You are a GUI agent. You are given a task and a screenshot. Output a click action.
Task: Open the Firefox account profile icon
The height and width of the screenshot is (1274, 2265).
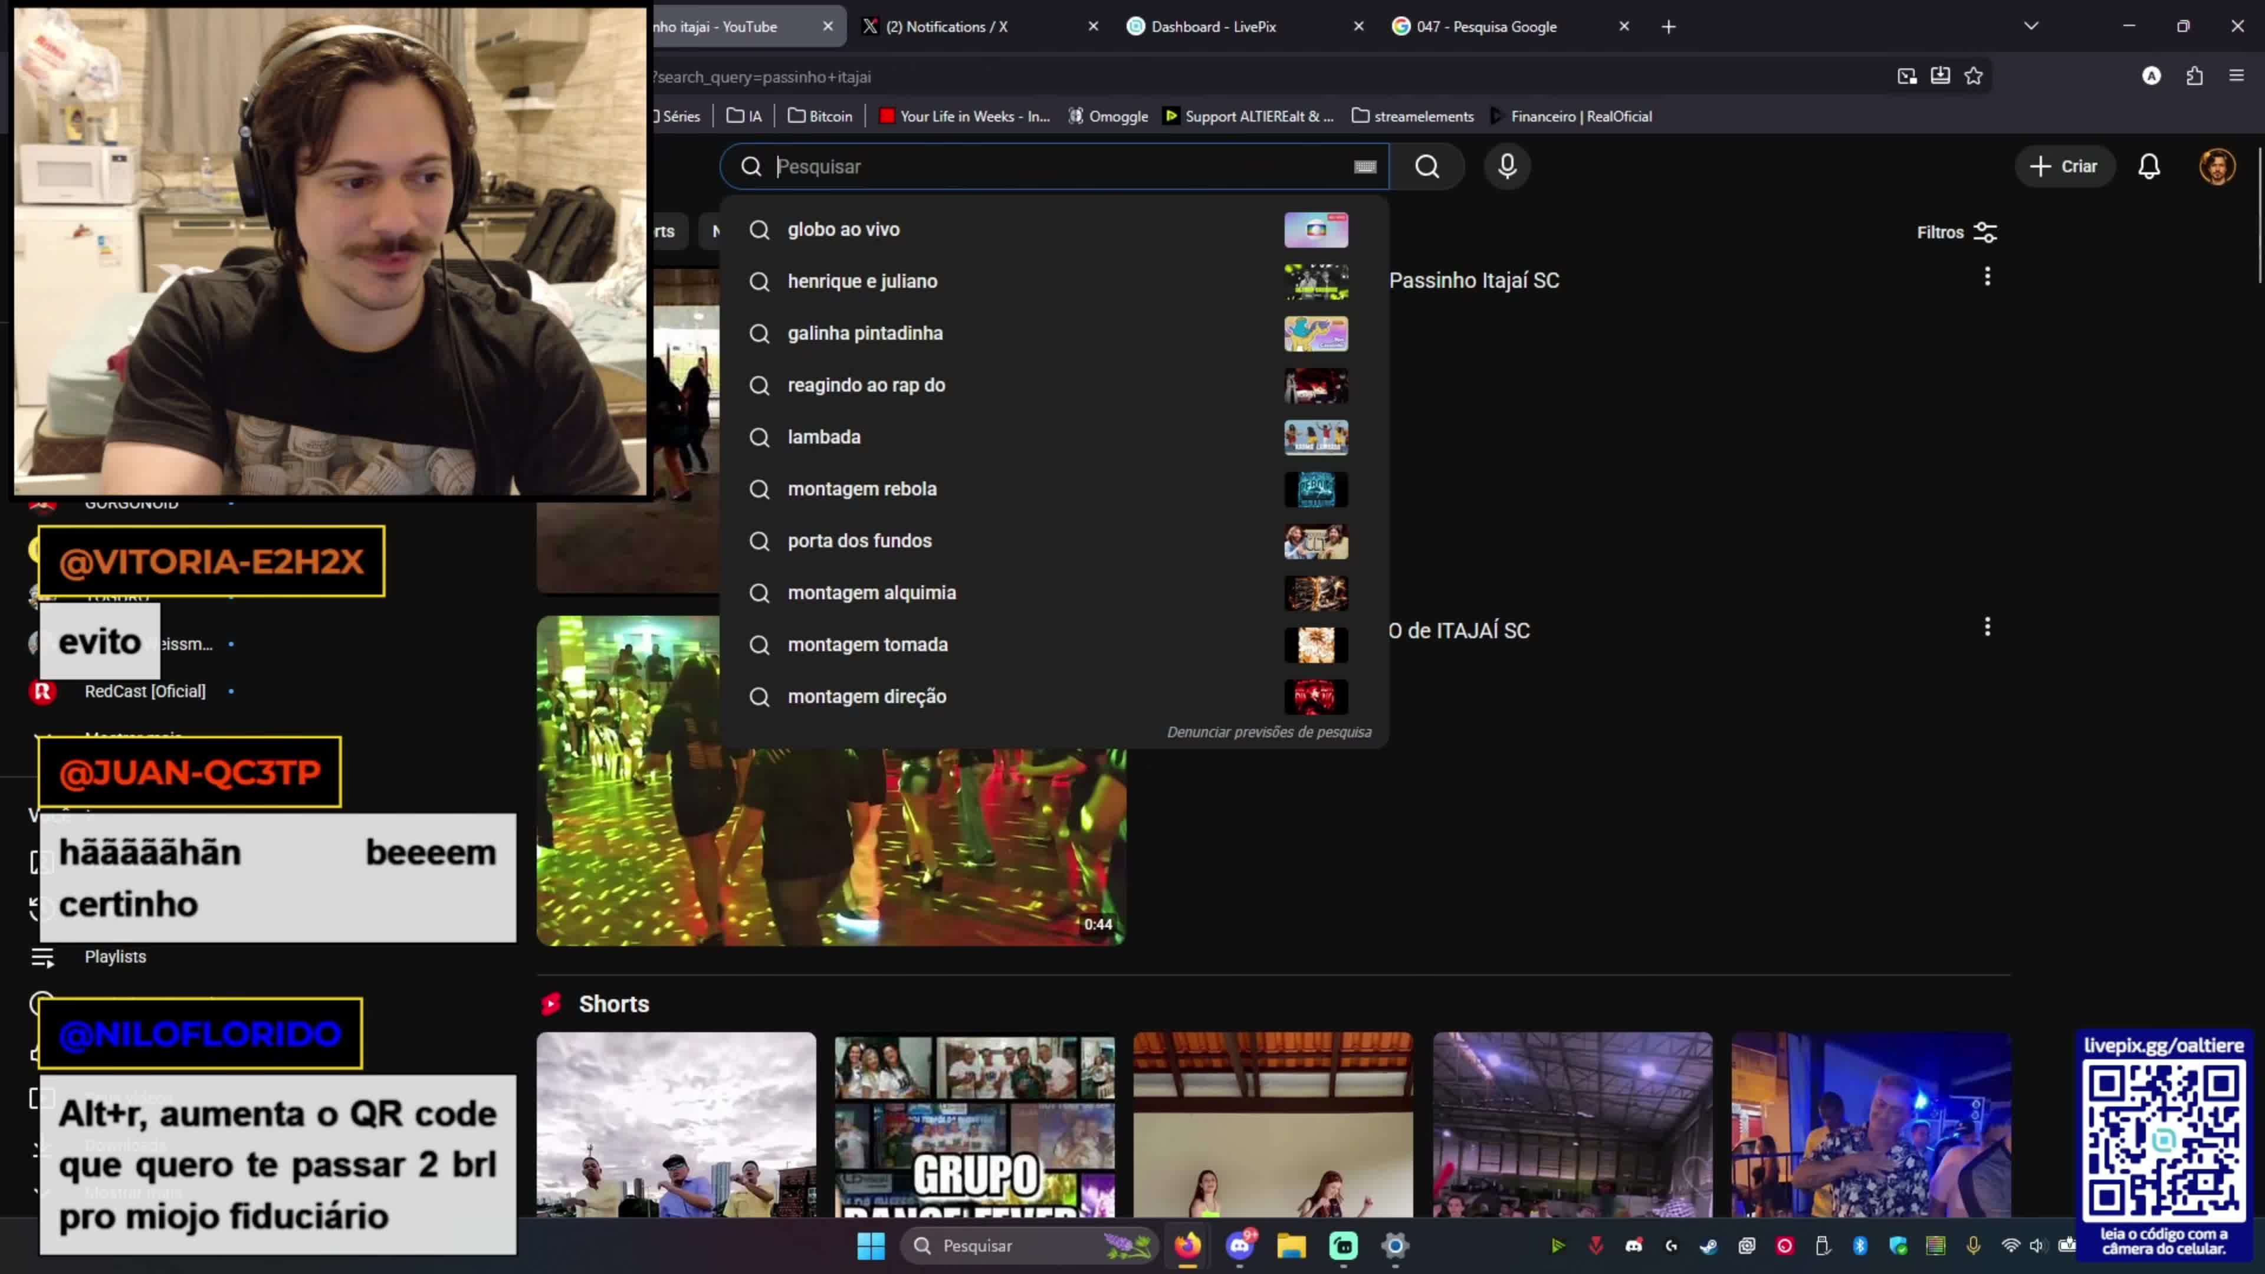2152,77
